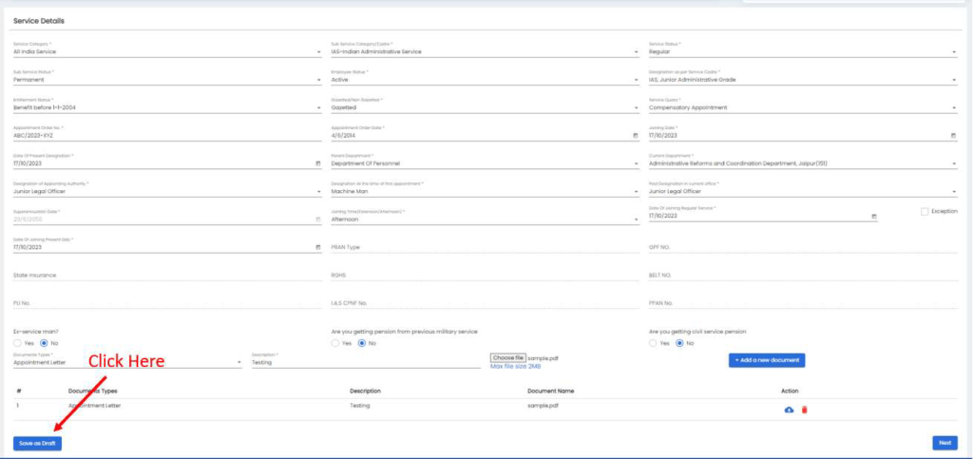
Task: Open the Service Status dropdown
Action: point(802,52)
